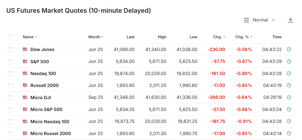Open the Micro DJI futures link

pyautogui.click(x=41, y=98)
